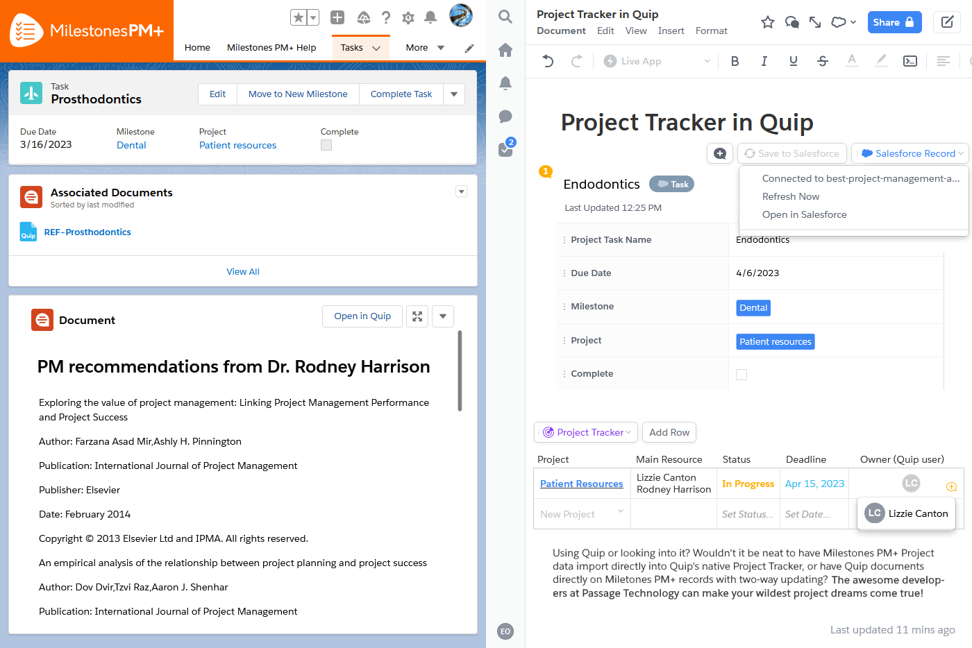Open the Trailhead guidance icon
Screen dimensions: 972x648
(x=363, y=17)
